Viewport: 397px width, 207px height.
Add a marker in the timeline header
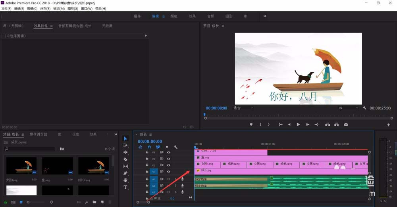pos(167,147)
